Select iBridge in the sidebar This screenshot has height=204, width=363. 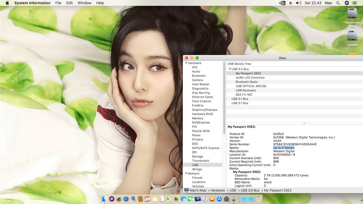(x=197, y=169)
